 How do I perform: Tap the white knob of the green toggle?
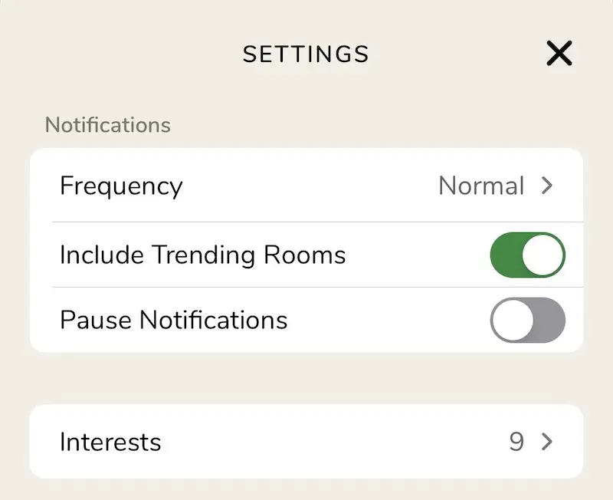[x=543, y=255]
